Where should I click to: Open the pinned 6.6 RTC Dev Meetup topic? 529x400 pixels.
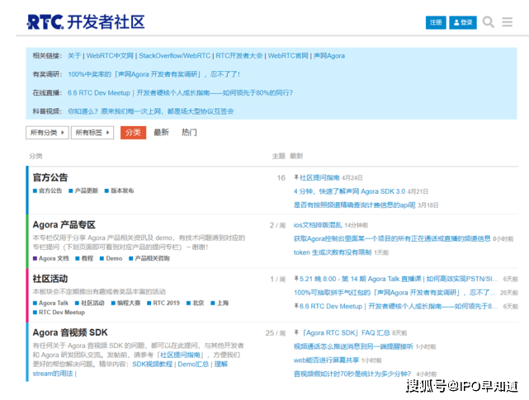[399, 306]
